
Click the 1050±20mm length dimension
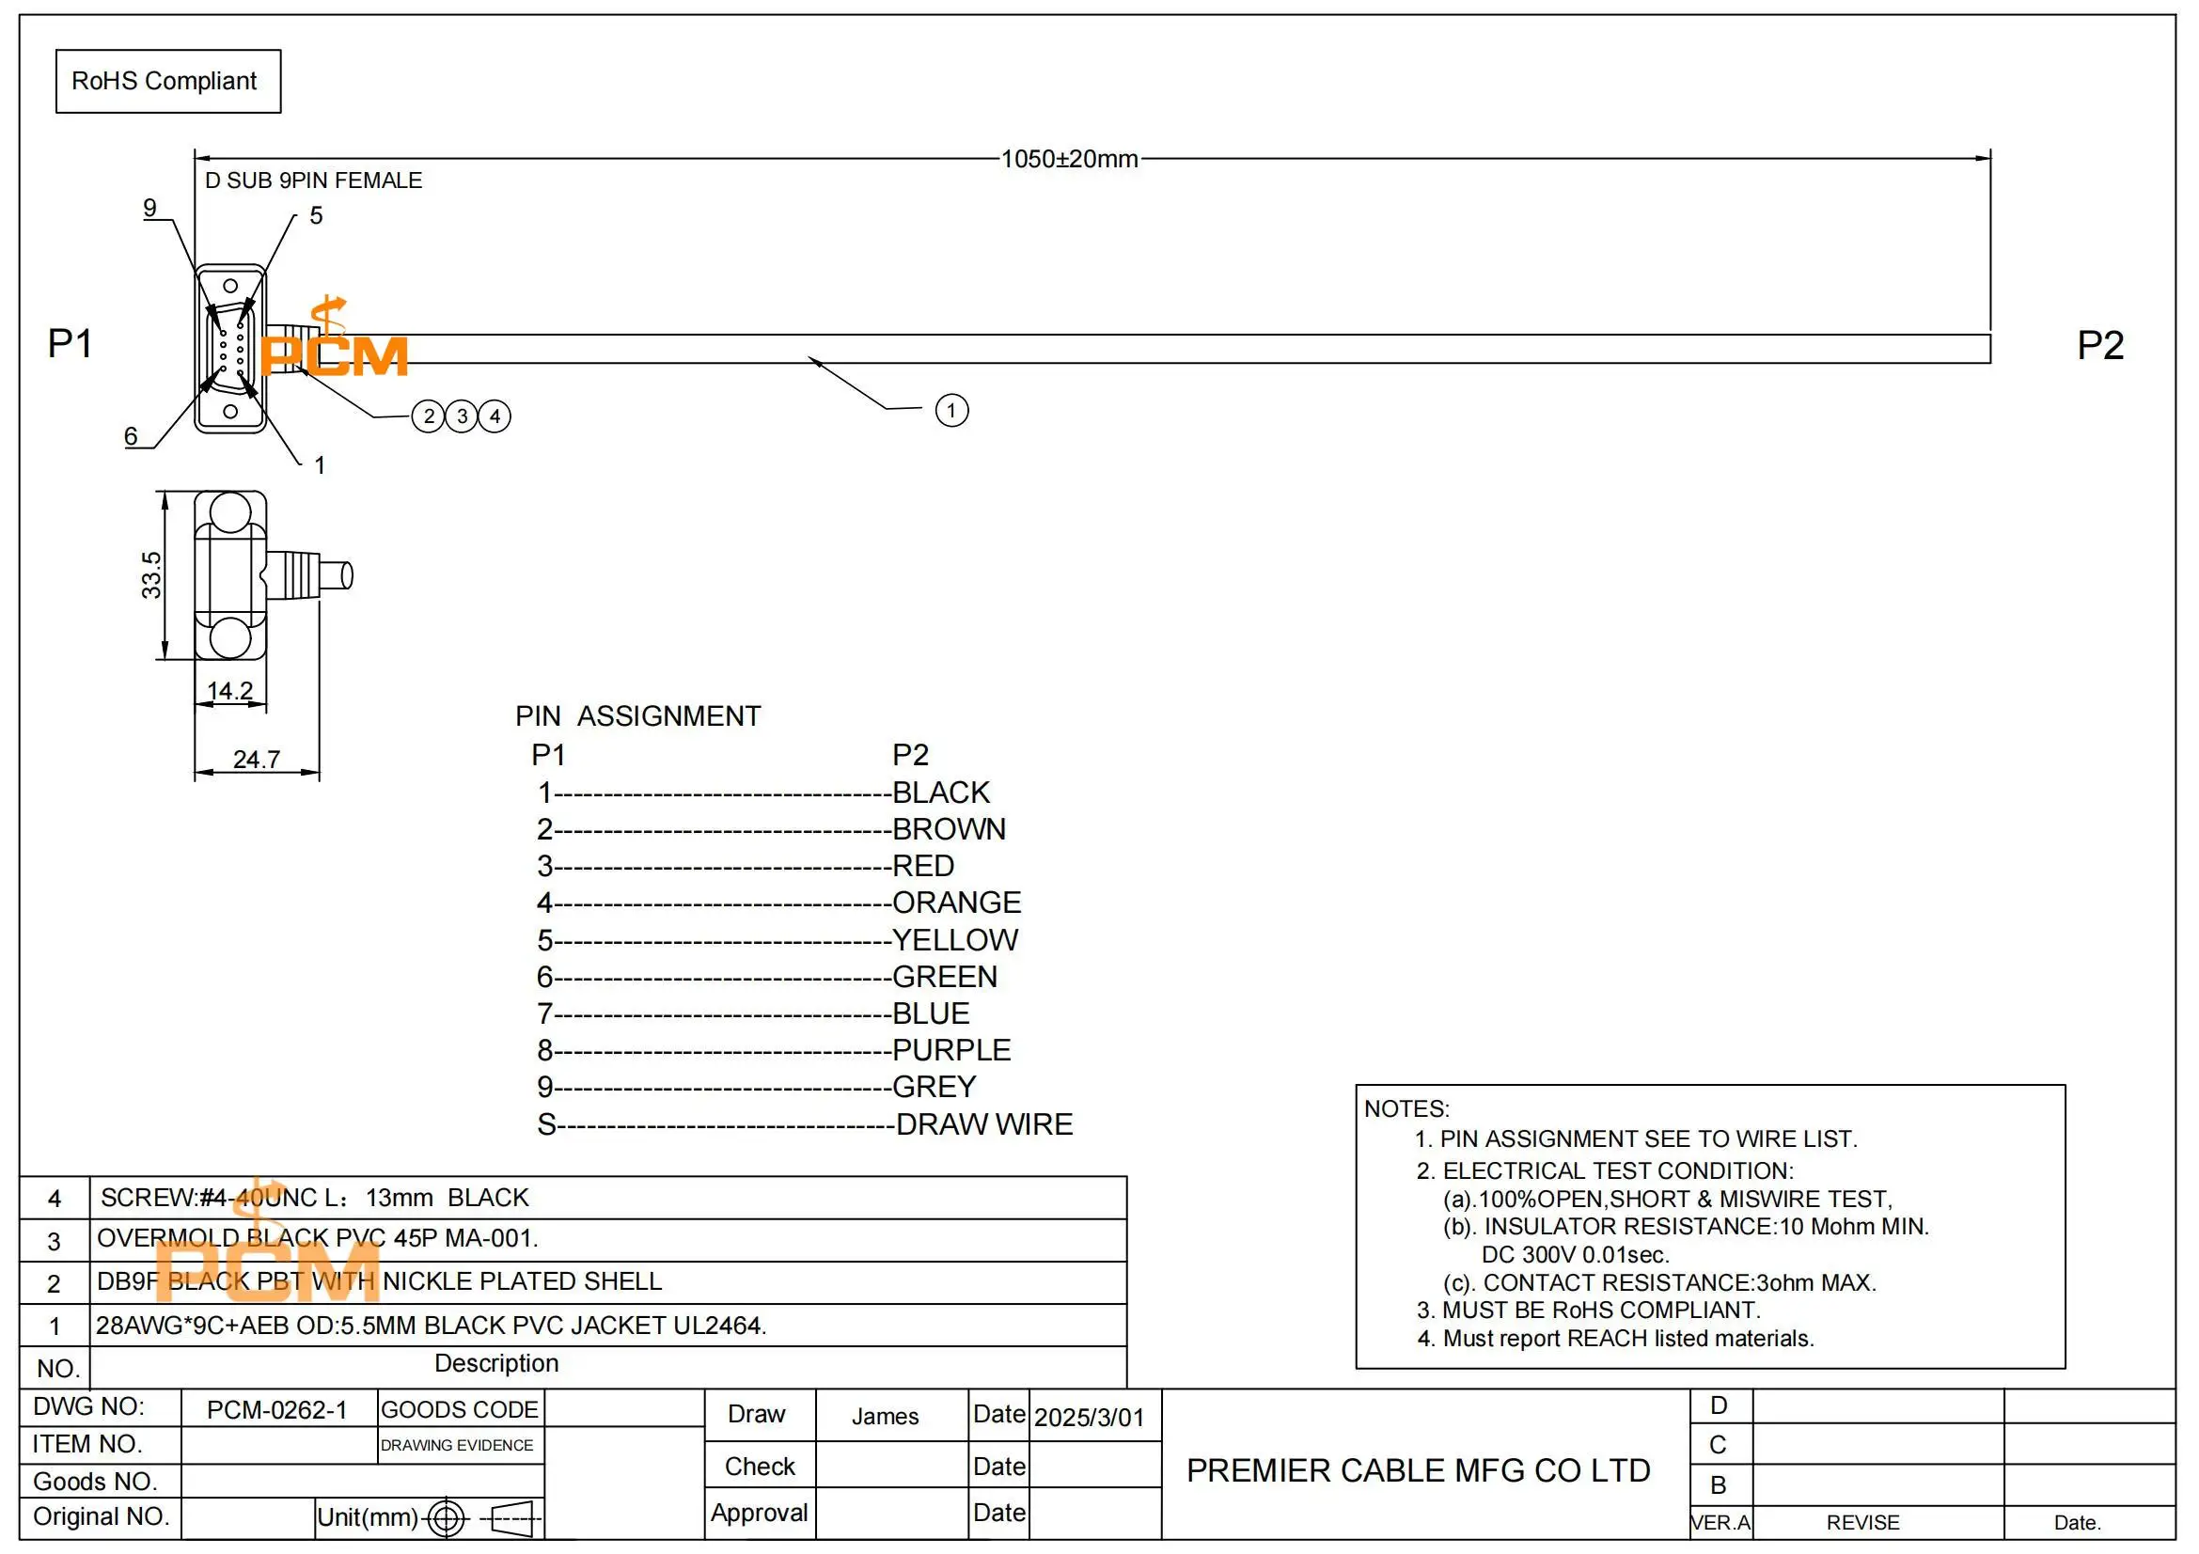1069,159
